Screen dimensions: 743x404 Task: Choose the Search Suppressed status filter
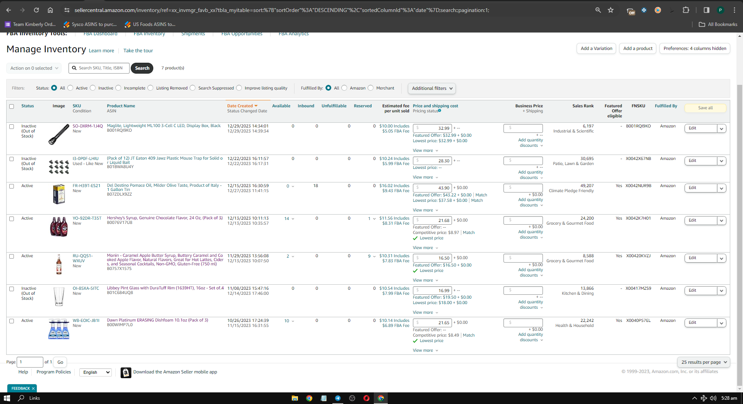pyautogui.click(x=193, y=88)
